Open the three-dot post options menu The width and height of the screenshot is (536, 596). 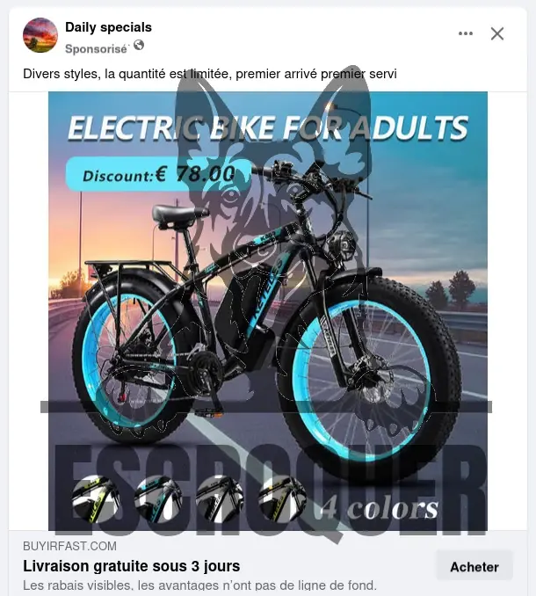[x=466, y=33]
